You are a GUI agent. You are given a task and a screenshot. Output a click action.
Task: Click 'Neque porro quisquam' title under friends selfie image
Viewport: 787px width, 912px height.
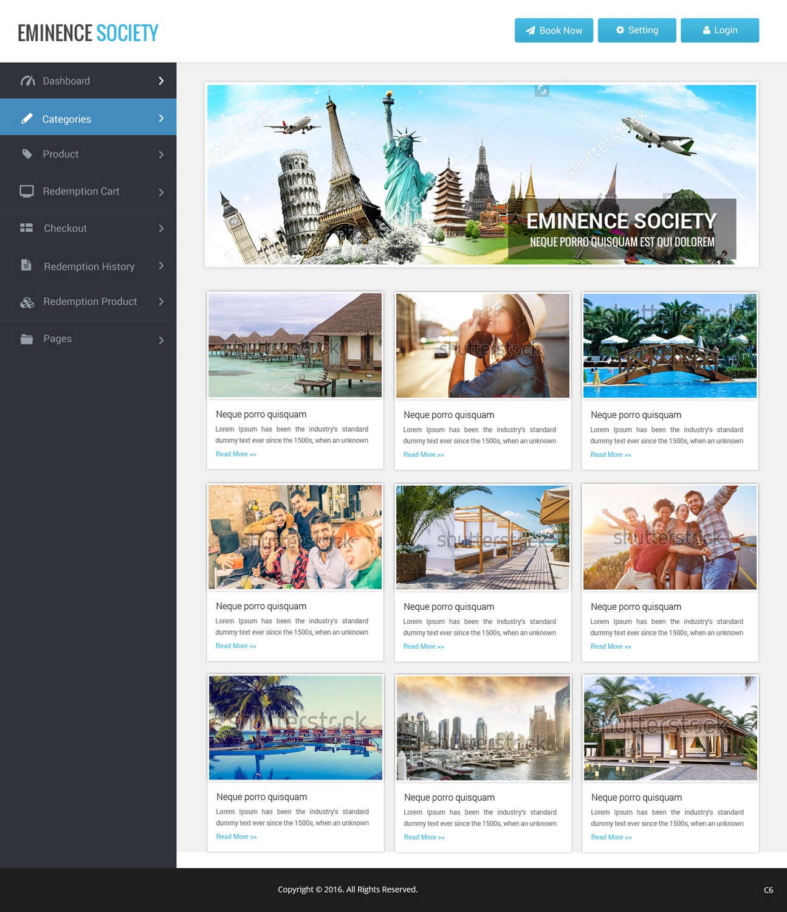tap(261, 606)
